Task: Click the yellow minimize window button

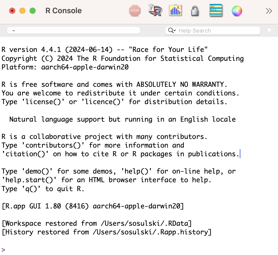Action: tap(22, 11)
